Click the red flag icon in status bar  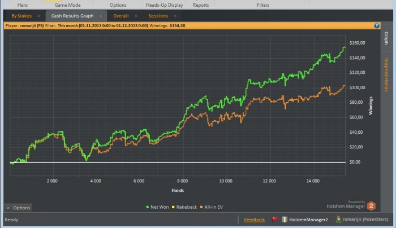(x=274, y=220)
